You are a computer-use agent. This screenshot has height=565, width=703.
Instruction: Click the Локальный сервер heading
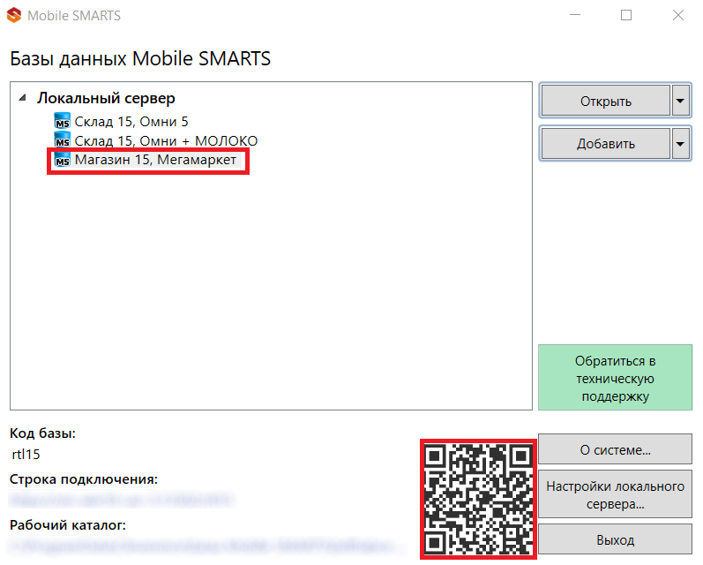[106, 98]
